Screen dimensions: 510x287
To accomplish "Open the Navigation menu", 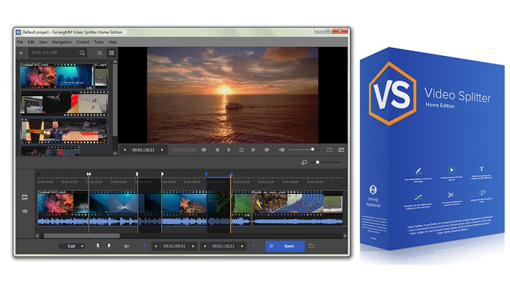I will pos(61,42).
